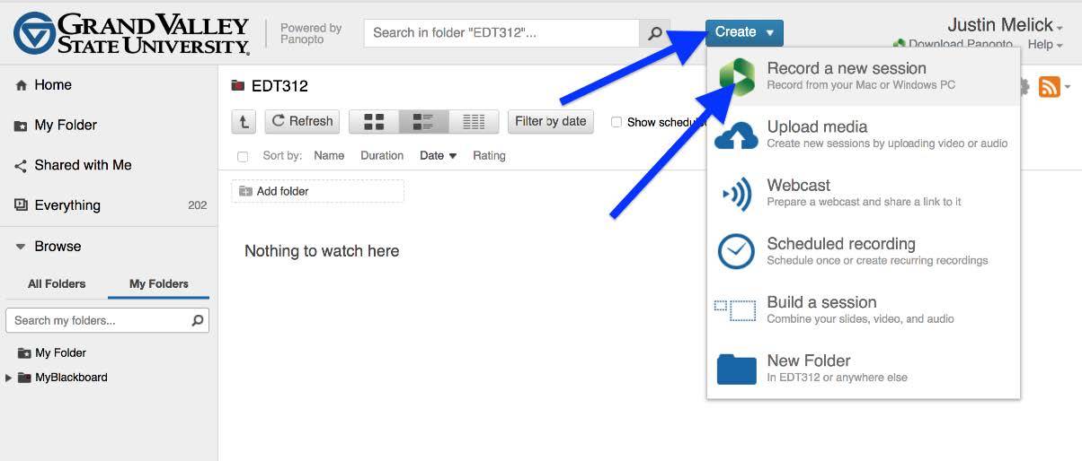Select Record a new session

[x=846, y=75]
